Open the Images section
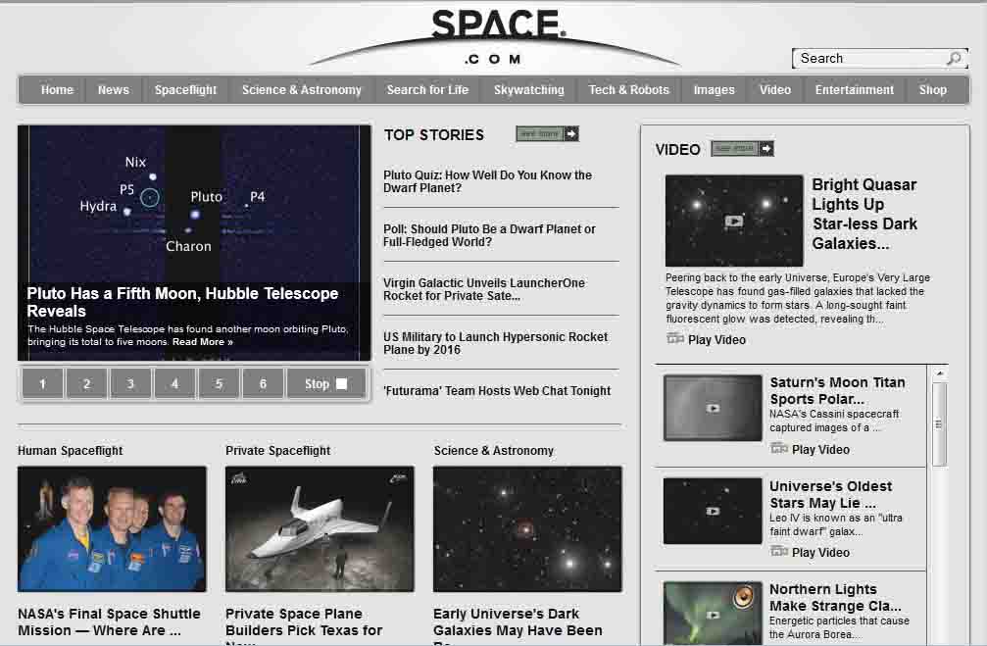 pyautogui.click(x=714, y=90)
